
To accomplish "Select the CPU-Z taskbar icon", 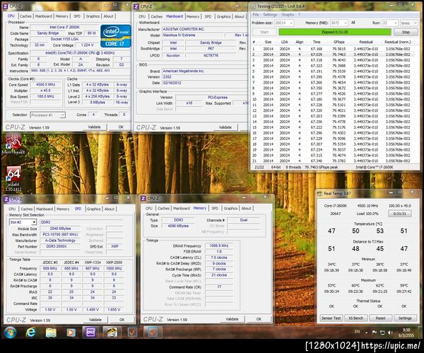I will coord(90,332).
